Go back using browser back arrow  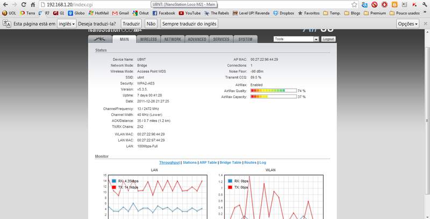5,5
